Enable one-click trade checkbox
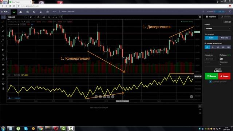This screenshot has height=131, width=233. click(210, 82)
